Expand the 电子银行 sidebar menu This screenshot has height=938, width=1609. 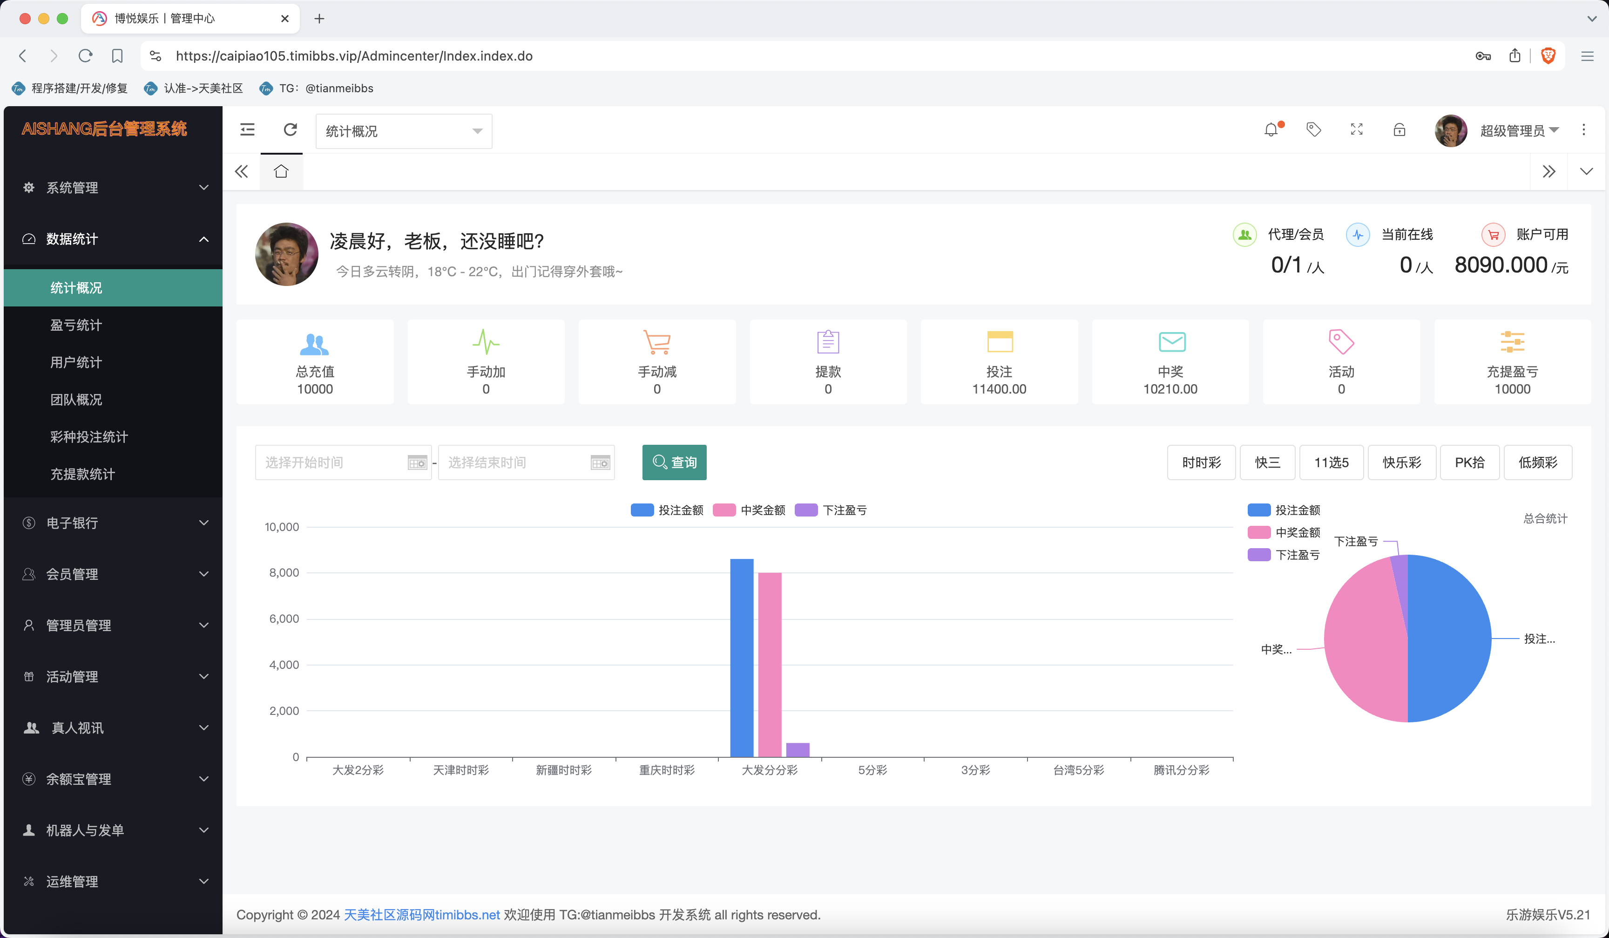114,522
